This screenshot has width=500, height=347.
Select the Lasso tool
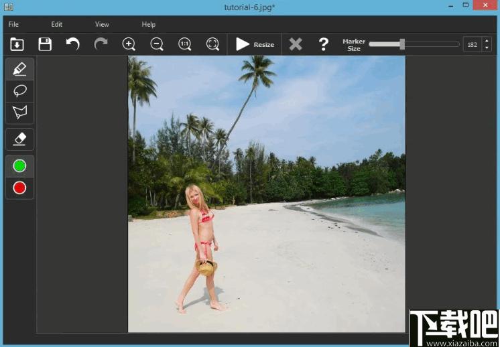19,90
